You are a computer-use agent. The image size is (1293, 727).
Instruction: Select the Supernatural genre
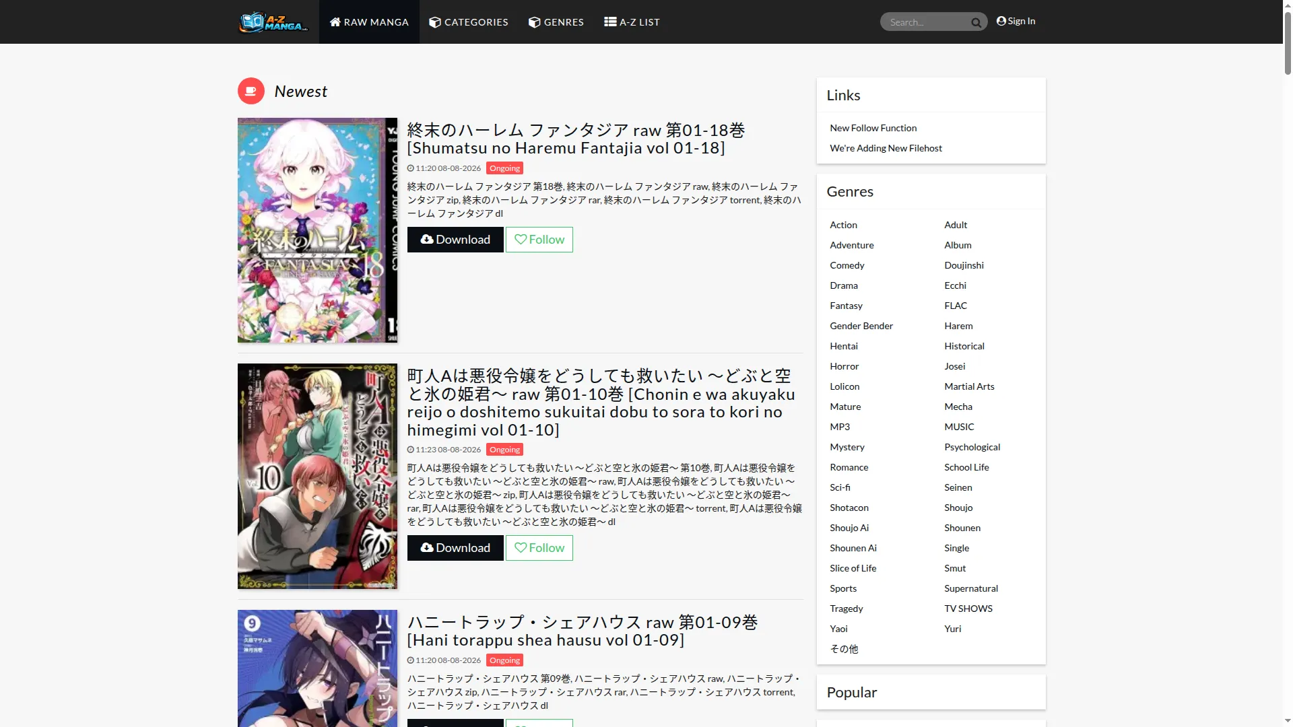coord(970,588)
